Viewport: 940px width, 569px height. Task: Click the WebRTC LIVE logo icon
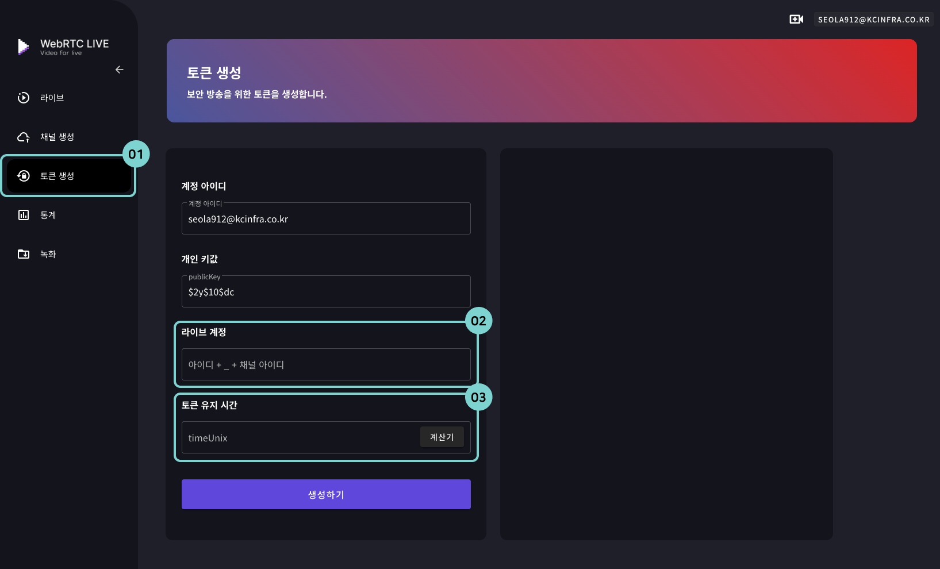23,47
